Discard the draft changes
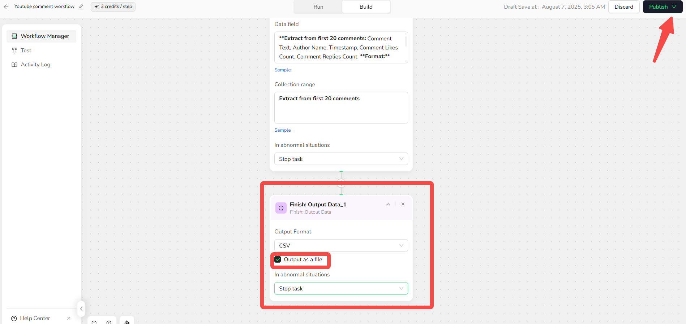686x324 pixels. coord(624,7)
